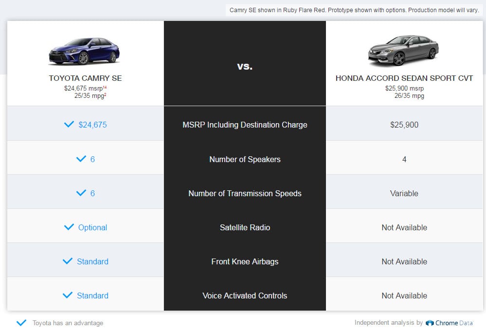Image resolution: width=486 pixels, height=333 pixels.
Task: Click the Honda '$25,900' value in the MSRP row
Action: [404, 125]
